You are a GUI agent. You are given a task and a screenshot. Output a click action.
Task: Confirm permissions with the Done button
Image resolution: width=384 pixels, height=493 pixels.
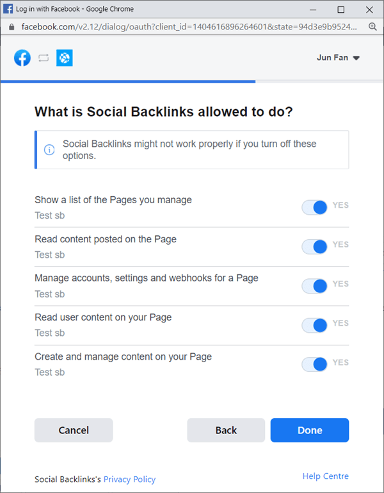click(310, 430)
